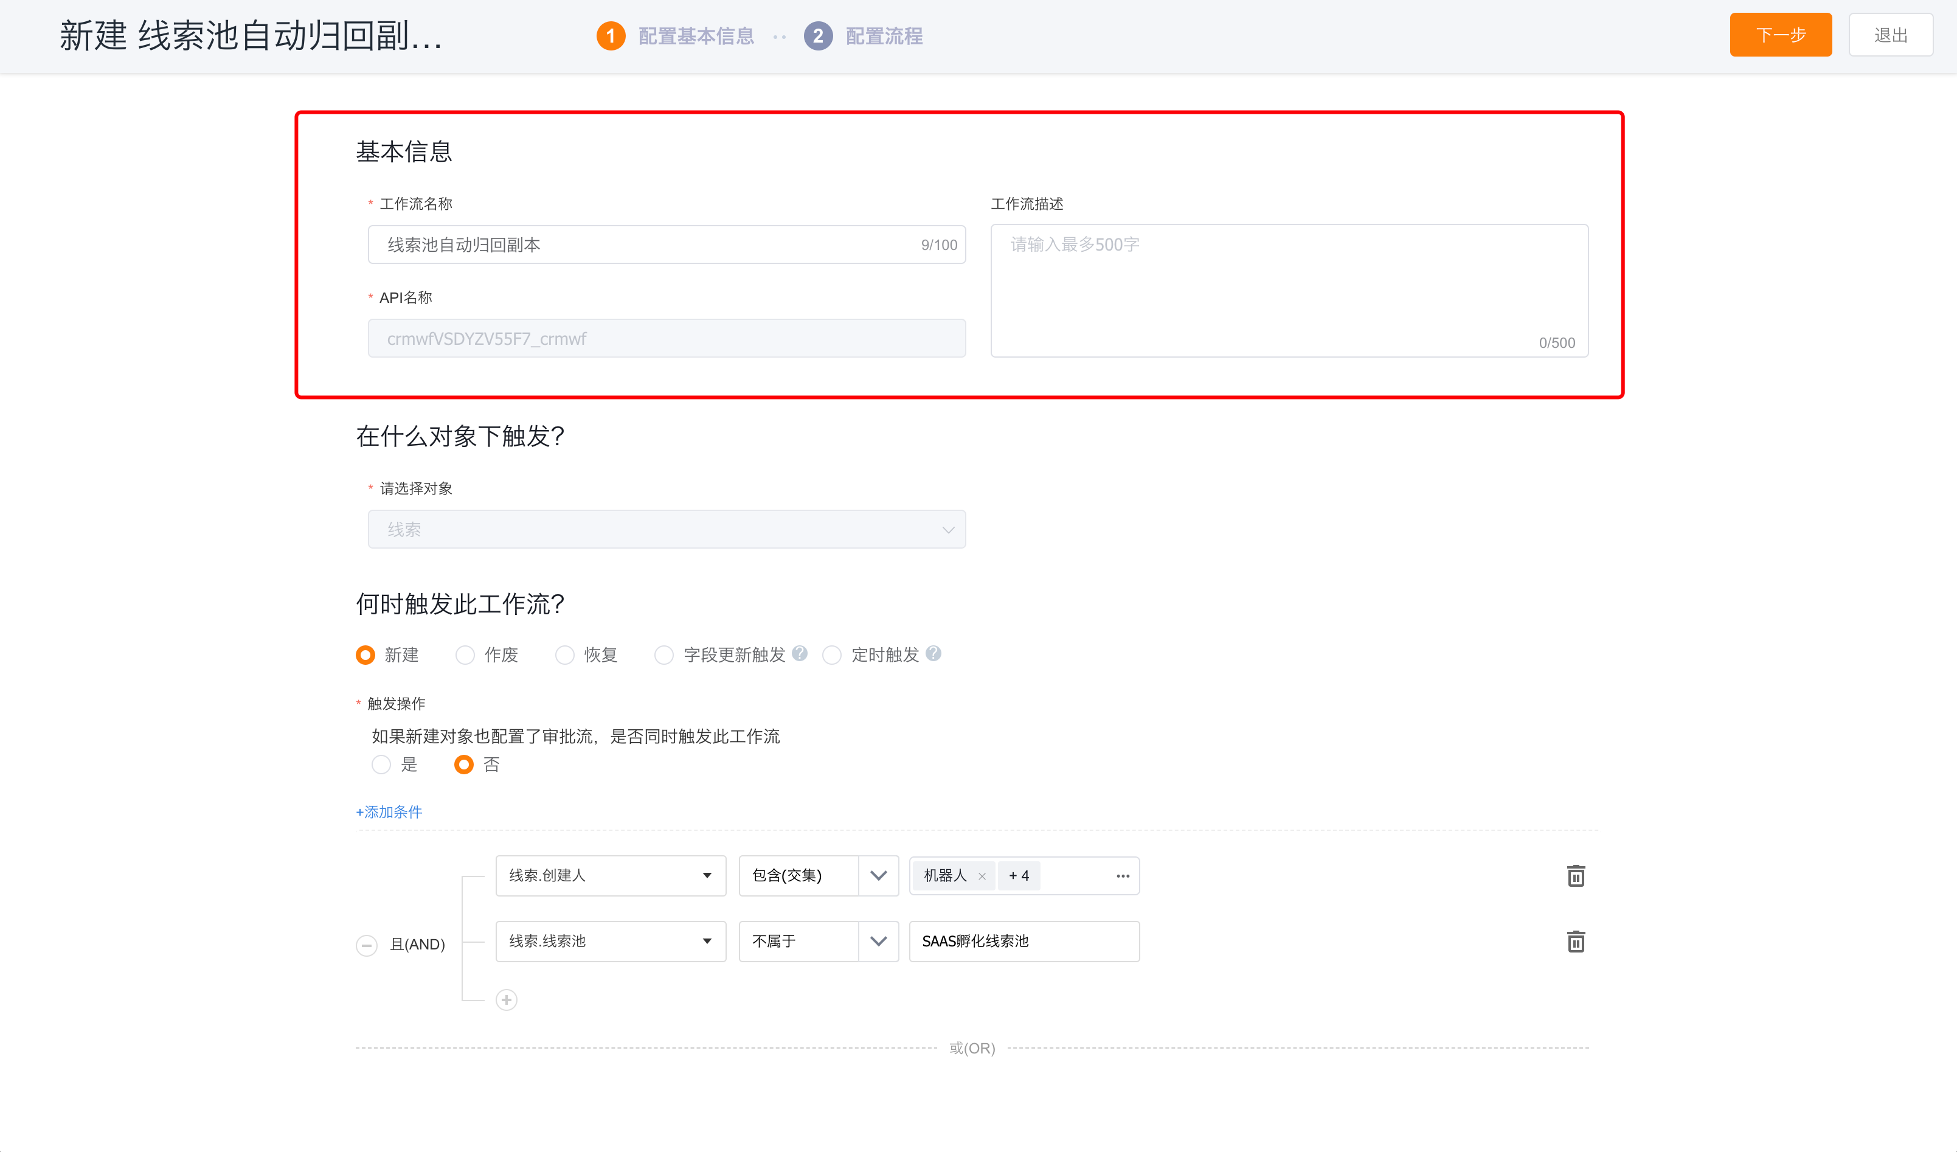The image size is (1957, 1152).
Task: Delete the 线索.创建人 condition row
Action: [x=1575, y=876]
